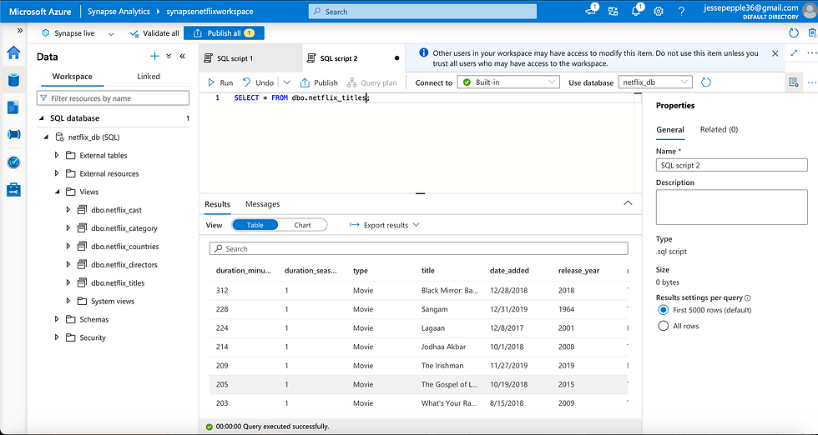The height and width of the screenshot is (435, 818).
Task: Open the Azure header directory switcher icon
Action: point(613,12)
